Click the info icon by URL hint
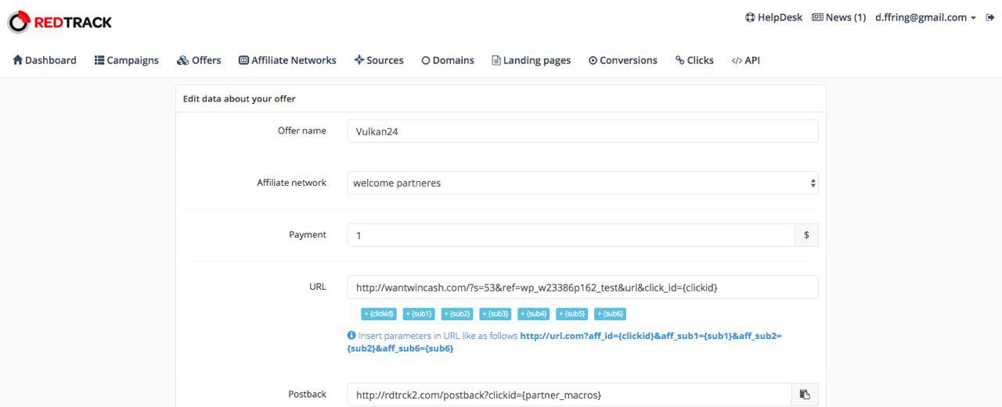The width and height of the screenshot is (1002, 407). pos(351,335)
